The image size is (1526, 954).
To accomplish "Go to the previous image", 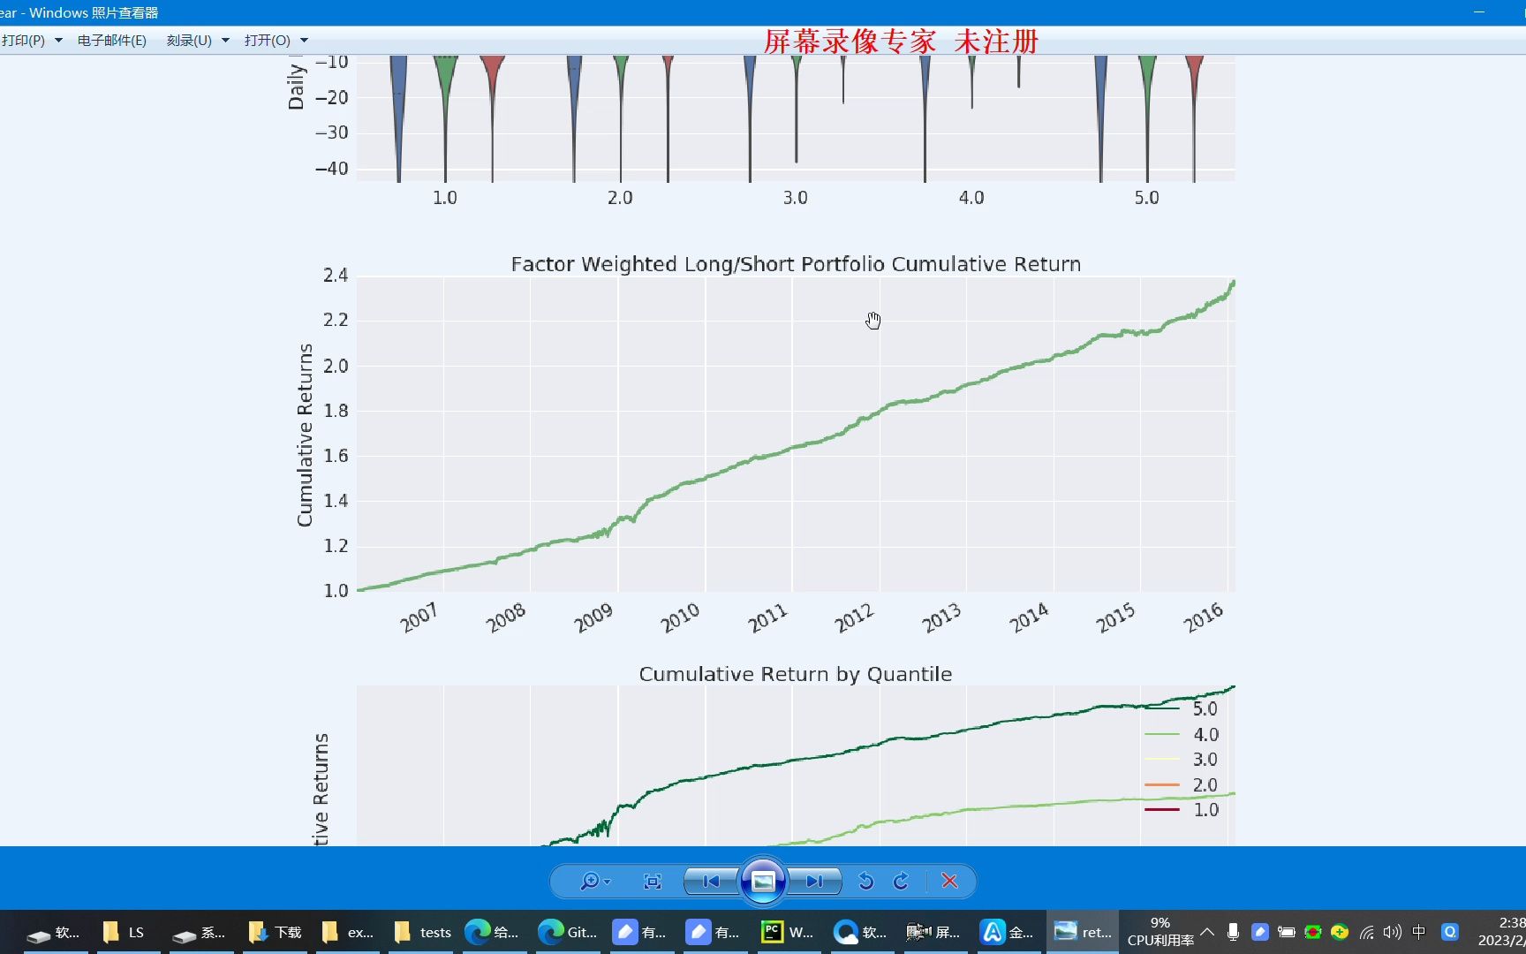I will coord(711,881).
